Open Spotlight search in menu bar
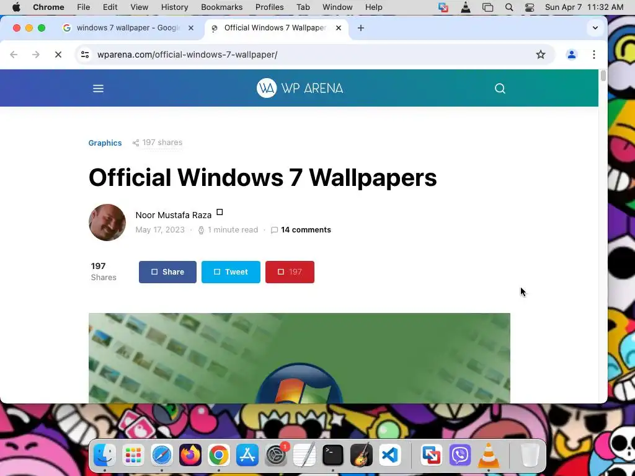 pos(509,7)
